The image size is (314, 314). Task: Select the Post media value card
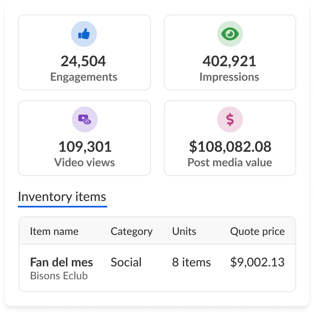click(230, 138)
